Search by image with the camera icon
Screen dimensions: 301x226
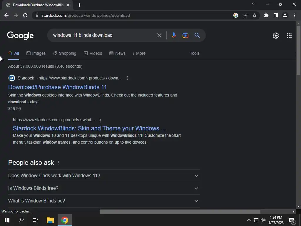pyautogui.click(x=185, y=35)
